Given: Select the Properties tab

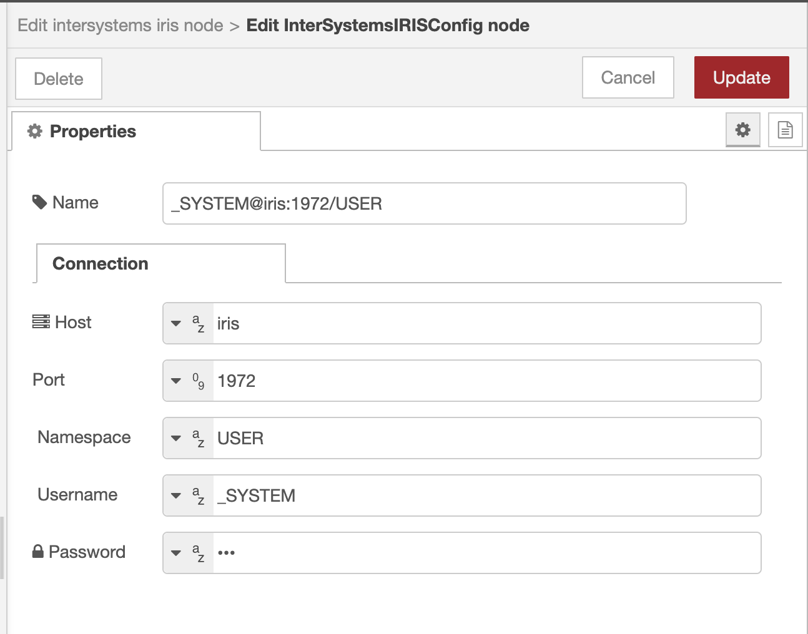Looking at the screenshot, I should 136,131.
